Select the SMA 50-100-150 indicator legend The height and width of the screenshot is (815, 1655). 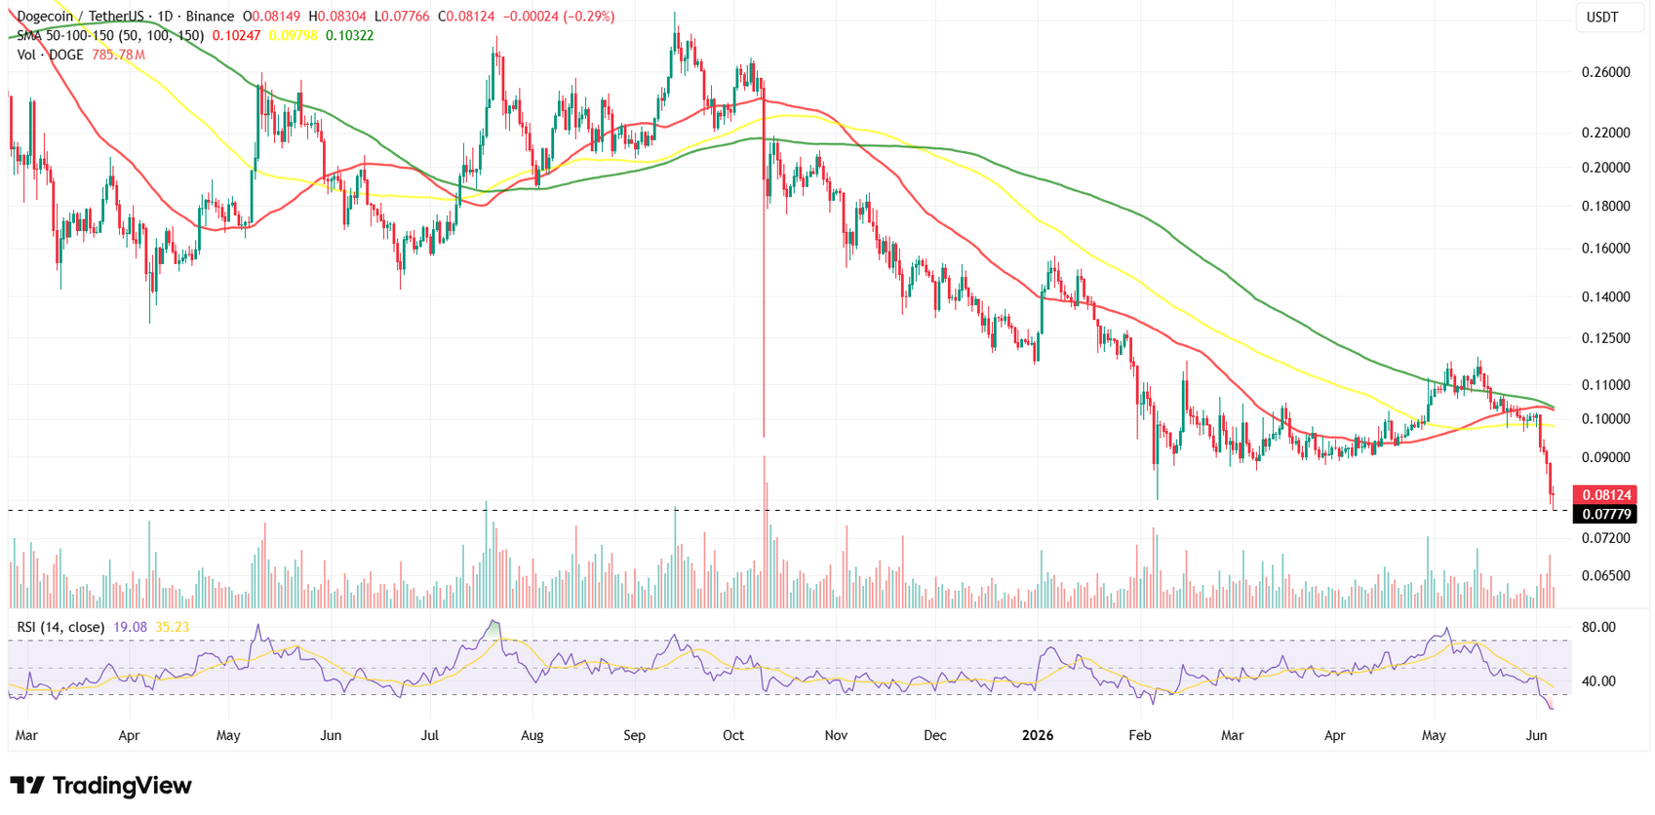click(110, 36)
